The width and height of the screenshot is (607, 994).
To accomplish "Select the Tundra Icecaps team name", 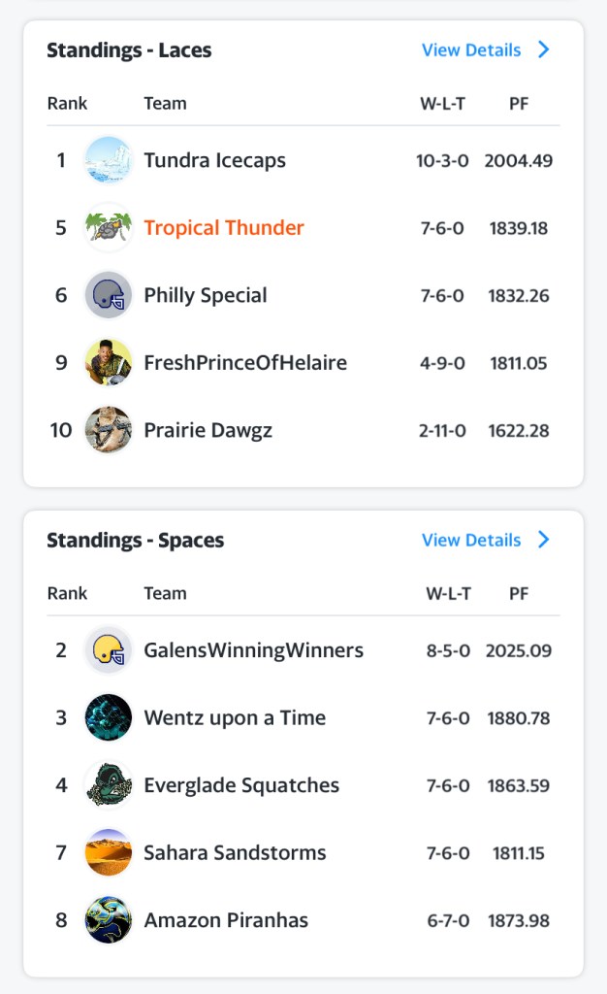I will 214,160.
